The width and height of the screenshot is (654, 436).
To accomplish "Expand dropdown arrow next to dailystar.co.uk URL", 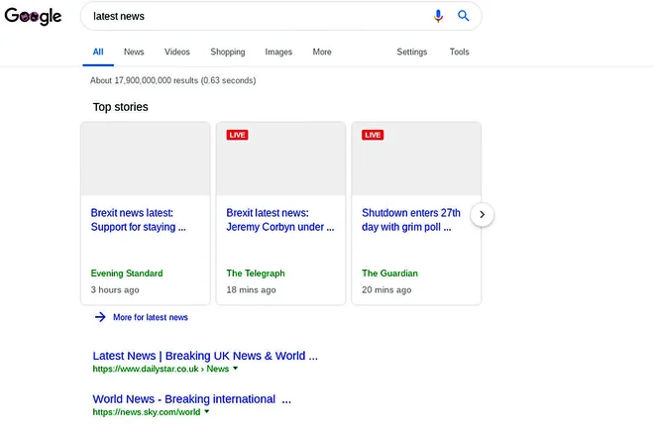I will tap(235, 369).
